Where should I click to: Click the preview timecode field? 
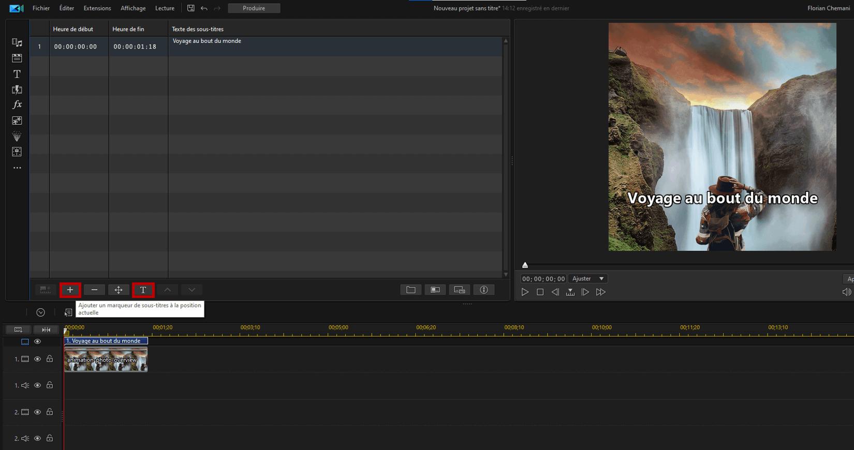tap(543, 279)
